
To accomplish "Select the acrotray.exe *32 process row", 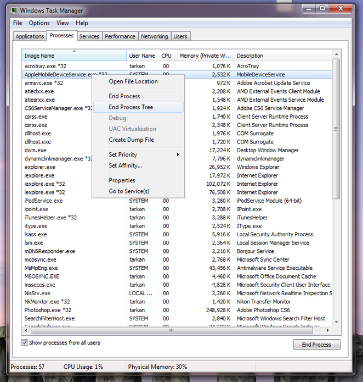I will point(177,66).
